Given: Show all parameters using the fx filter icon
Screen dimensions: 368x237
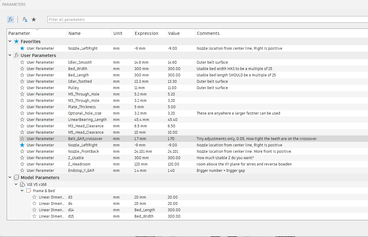Looking at the screenshot, I should point(10,19).
